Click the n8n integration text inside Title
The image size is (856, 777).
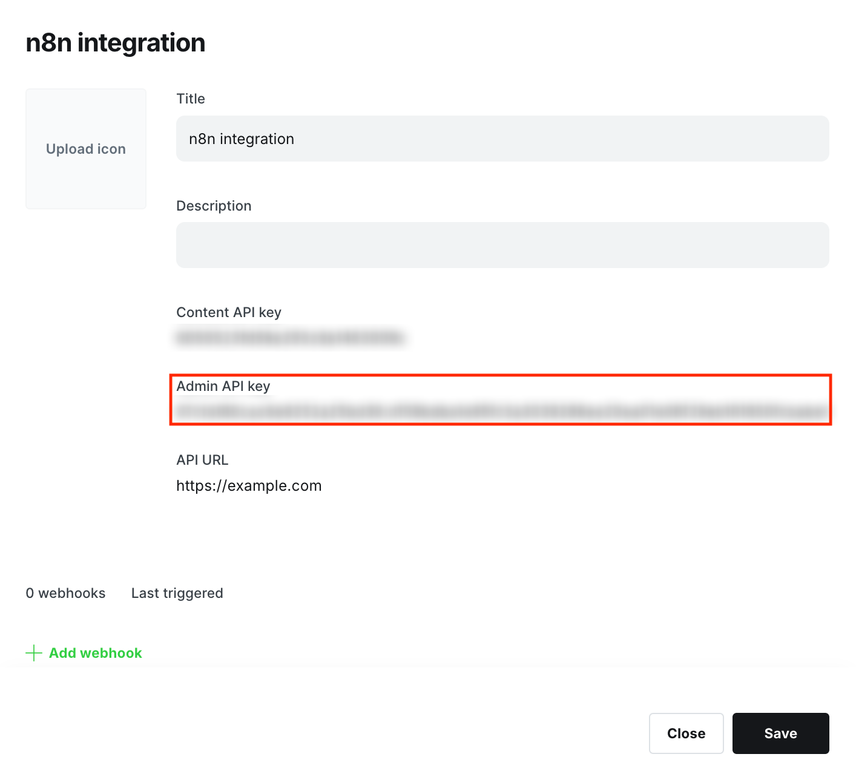click(240, 139)
